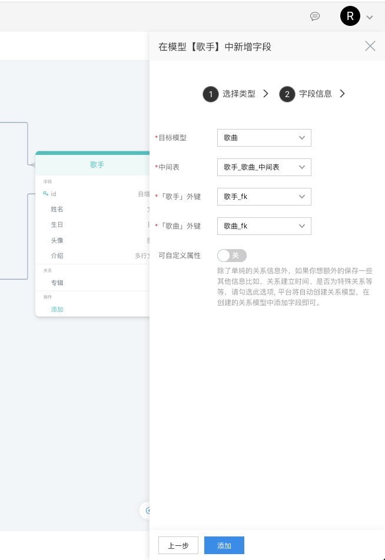Go to the 选择类型 step
Image resolution: width=385 pixels, height=560 pixels.
coord(238,94)
